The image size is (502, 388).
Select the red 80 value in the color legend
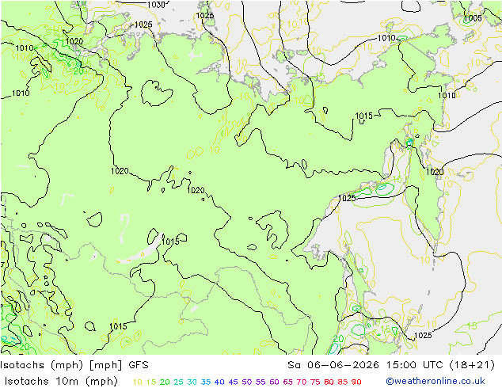pos(329,382)
